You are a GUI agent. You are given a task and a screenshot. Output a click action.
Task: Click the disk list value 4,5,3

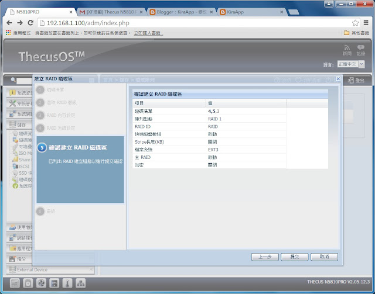pyautogui.click(x=213, y=111)
